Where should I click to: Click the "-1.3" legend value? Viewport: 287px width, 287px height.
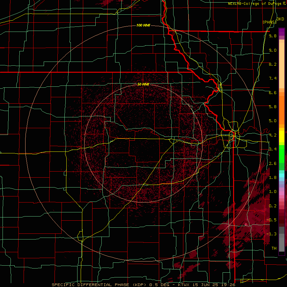click(271, 234)
